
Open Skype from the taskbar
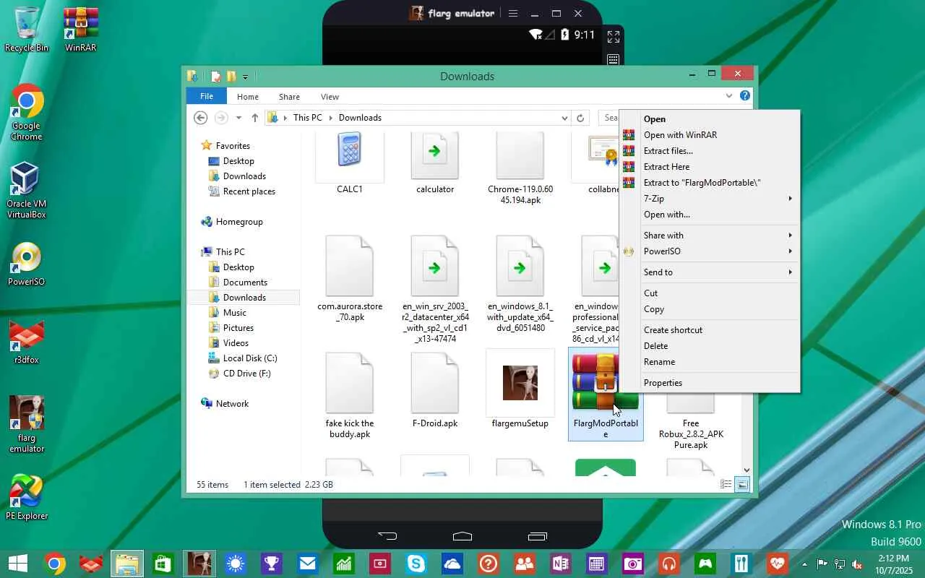point(416,564)
